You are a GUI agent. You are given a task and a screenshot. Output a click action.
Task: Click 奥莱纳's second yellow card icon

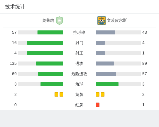(x=61, y=94)
